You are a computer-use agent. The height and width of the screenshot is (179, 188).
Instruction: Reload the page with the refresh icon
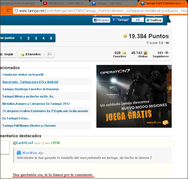point(8,11)
